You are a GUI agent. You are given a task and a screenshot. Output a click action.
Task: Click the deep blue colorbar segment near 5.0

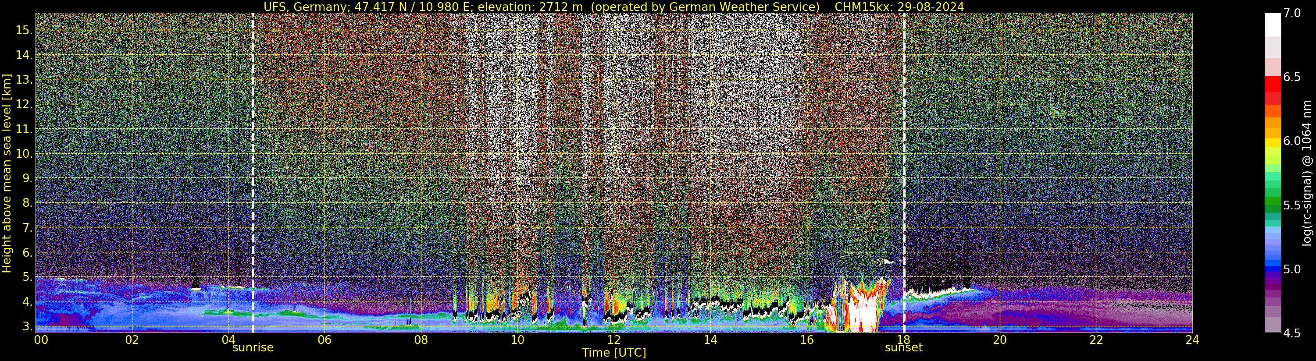coord(1273,269)
